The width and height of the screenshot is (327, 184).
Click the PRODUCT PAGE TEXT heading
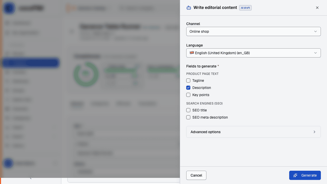202,74
